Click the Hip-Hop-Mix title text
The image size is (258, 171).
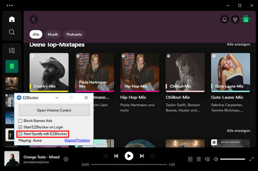(133, 97)
